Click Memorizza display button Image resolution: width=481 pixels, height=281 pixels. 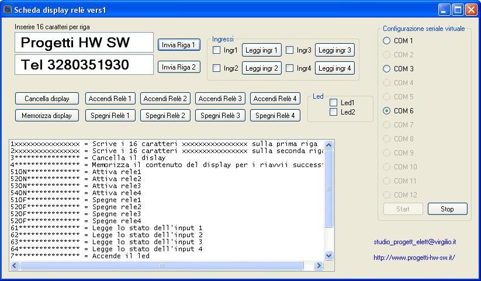(47, 116)
